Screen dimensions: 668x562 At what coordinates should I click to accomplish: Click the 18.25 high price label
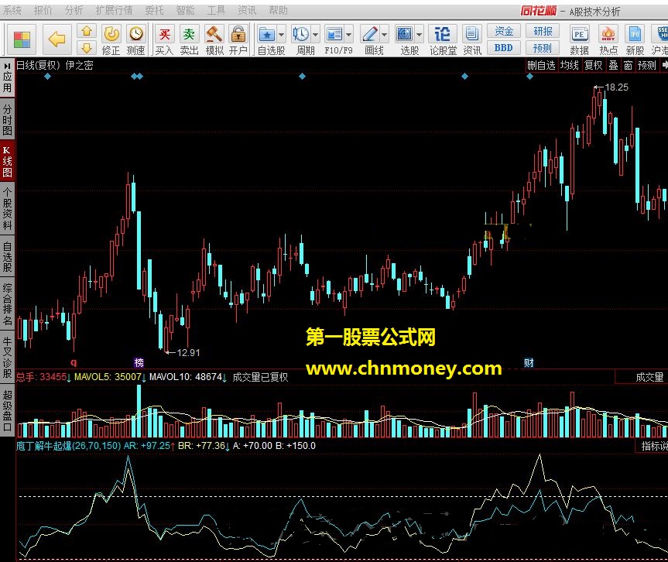click(x=616, y=87)
